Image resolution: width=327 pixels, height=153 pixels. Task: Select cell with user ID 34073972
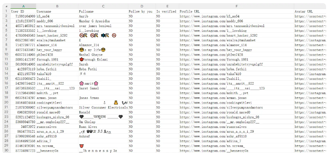pos(23,127)
